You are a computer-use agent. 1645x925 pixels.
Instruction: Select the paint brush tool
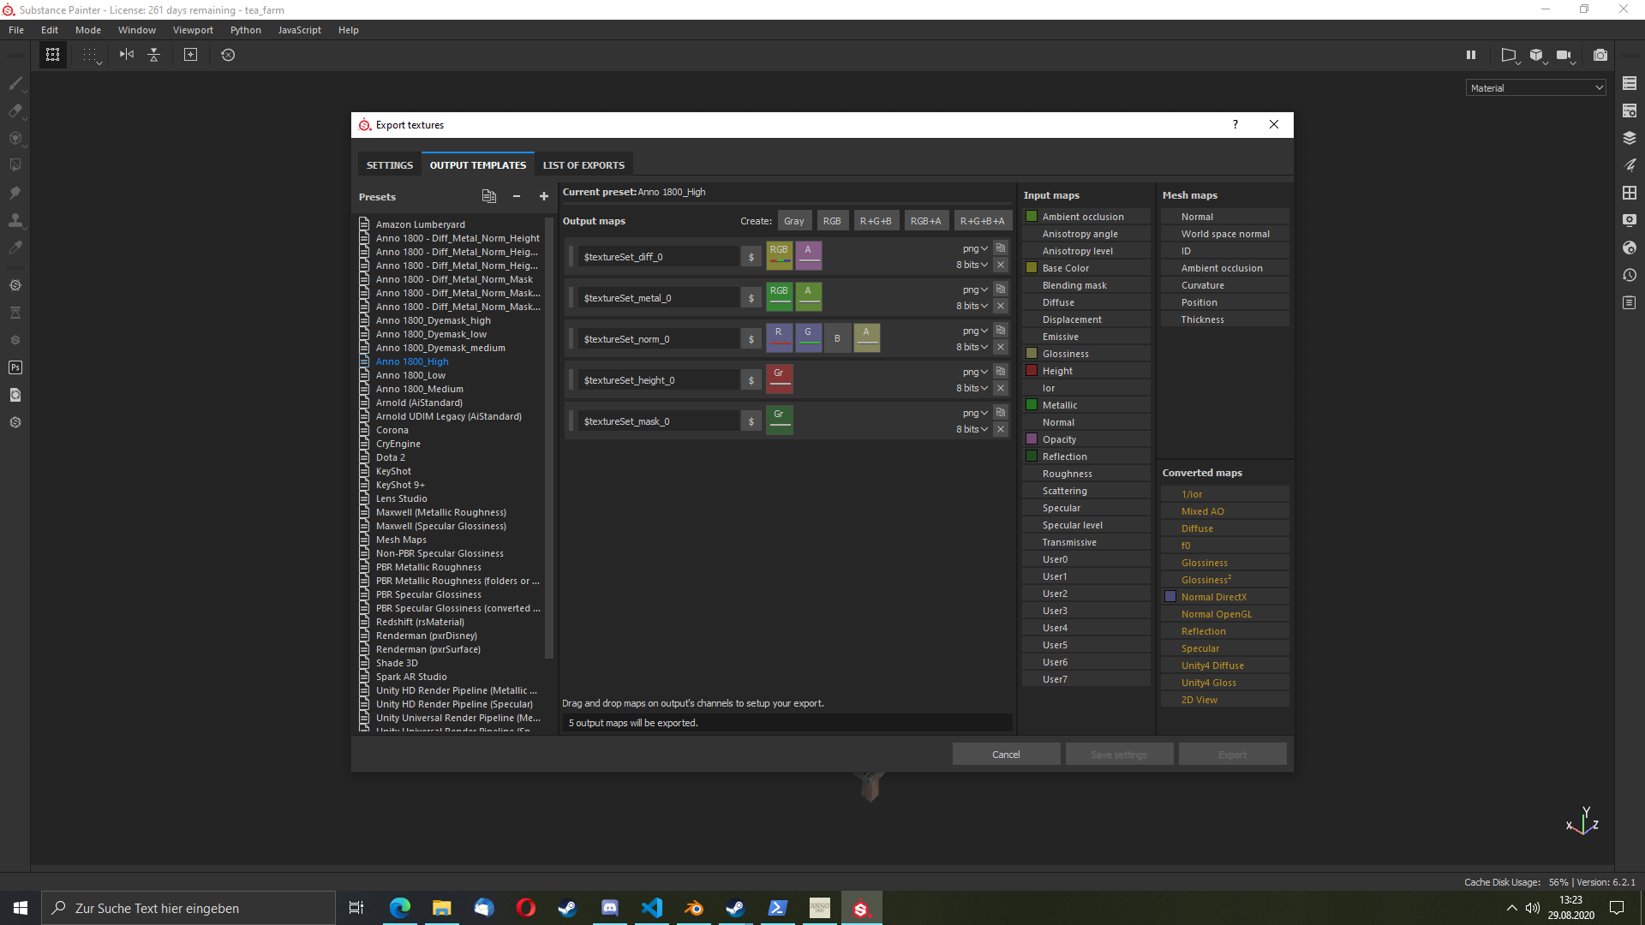coord(15,84)
